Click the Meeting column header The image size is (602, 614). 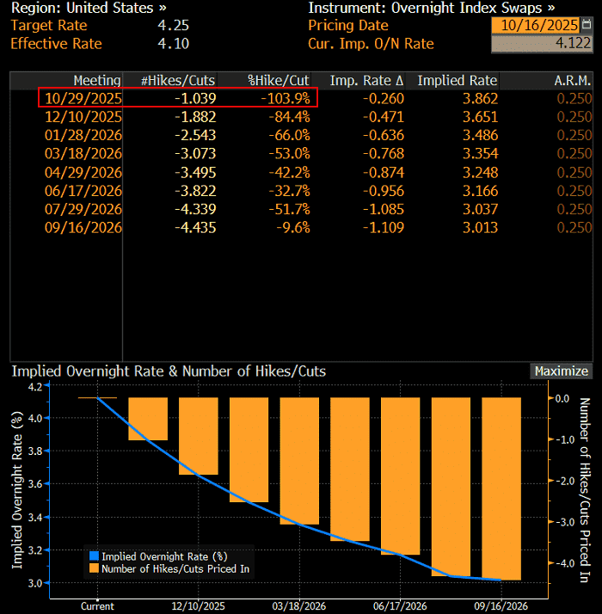[96, 81]
